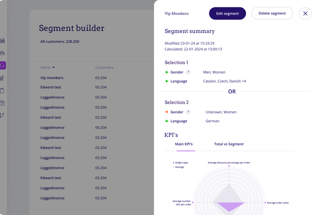Click the Edit segment button
The width and height of the screenshot is (316, 215).
[227, 13]
